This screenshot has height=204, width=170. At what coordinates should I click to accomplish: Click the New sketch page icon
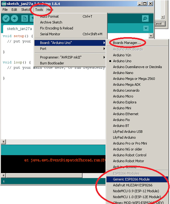(x=25, y=19)
